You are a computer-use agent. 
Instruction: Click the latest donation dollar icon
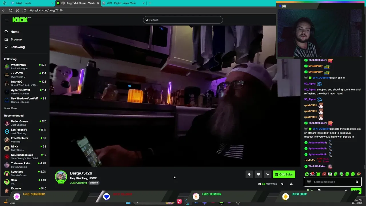[x=196, y=197]
